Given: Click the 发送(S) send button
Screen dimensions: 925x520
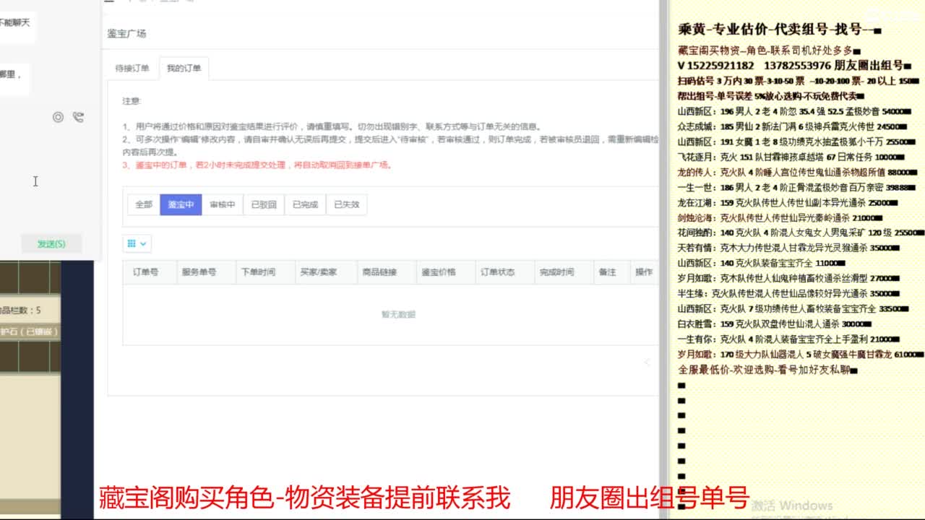Looking at the screenshot, I should pyautogui.click(x=51, y=244).
